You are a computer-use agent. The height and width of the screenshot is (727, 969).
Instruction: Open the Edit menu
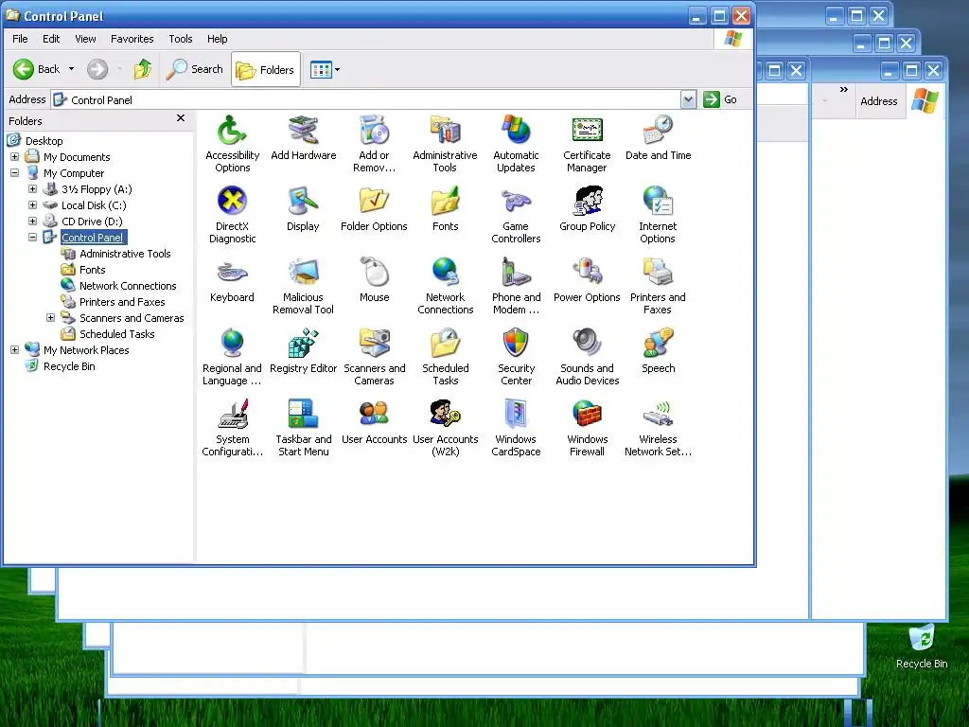51,39
